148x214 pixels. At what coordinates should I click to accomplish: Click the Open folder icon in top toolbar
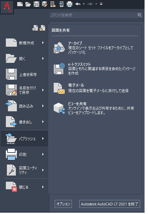28,4
